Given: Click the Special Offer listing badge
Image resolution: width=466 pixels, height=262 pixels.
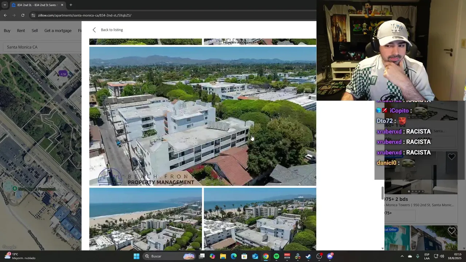Looking at the screenshot, I should pyautogui.click(x=391, y=230).
